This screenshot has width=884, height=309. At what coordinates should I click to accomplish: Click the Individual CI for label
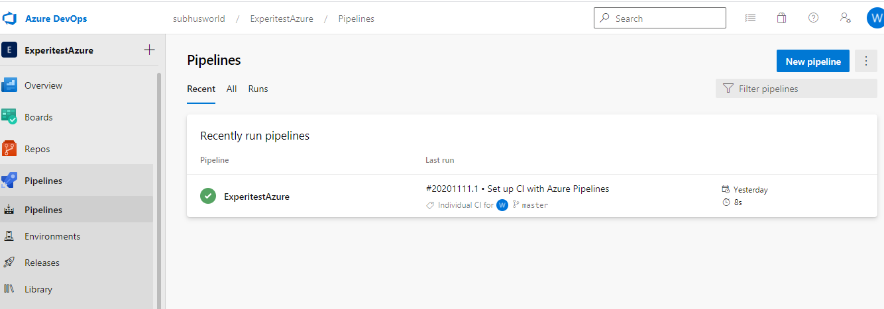pyautogui.click(x=466, y=205)
